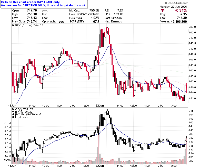This screenshot has width=200, height=168.
Task: Click the StockCharts.com copyright logo
Action: pos(176,3)
